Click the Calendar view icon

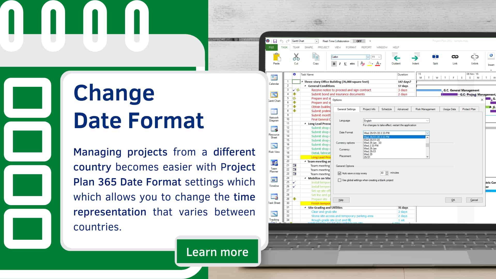click(x=275, y=78)
